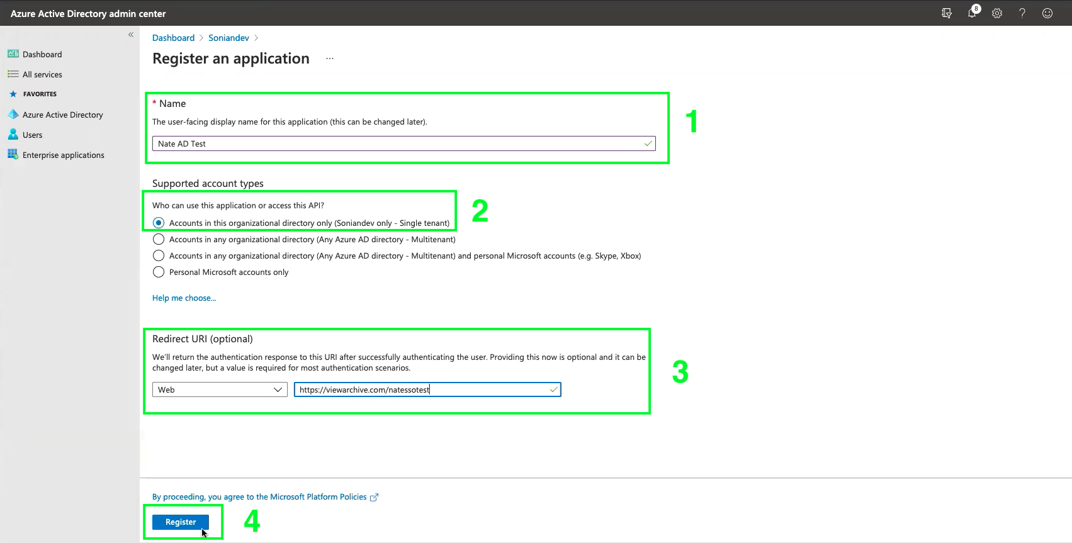Click the Favorites star icon
This screenshot has width=1072, height=543.
(13, 94)
